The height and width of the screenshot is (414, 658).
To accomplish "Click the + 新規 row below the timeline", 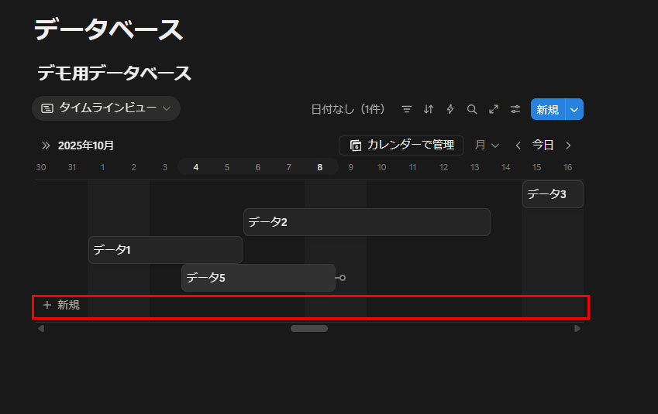I will click(61, 306).
